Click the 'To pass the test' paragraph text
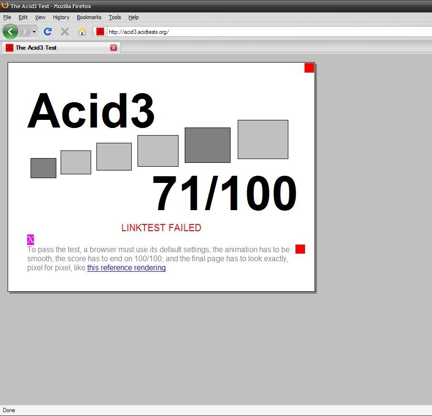The width and height of the screenshot is (432, 416). (x=158, y=258)
